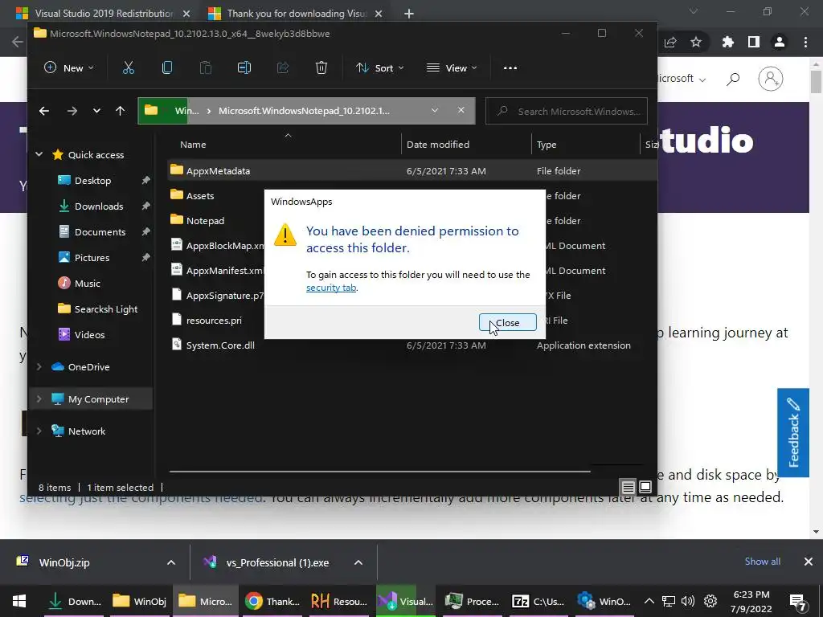The height and width of the screenshot is (617, 823).
Task: Open Pictures in Quick access
Action: point(92,258)
